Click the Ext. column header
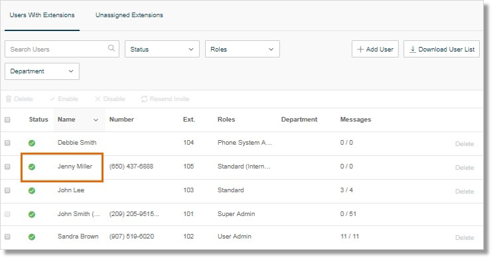The height and width of the screenshot is (259, 493). tap(189, 120)
